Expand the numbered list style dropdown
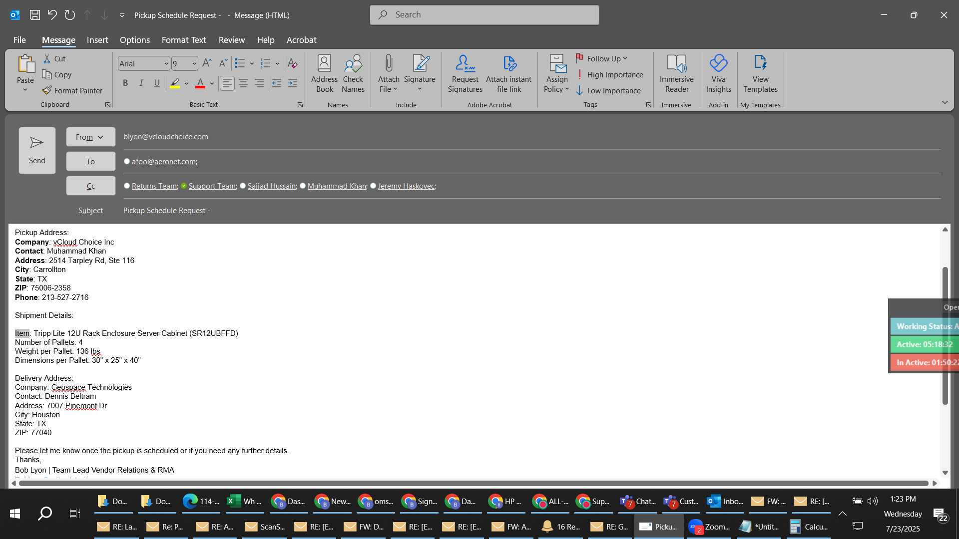 277,63
